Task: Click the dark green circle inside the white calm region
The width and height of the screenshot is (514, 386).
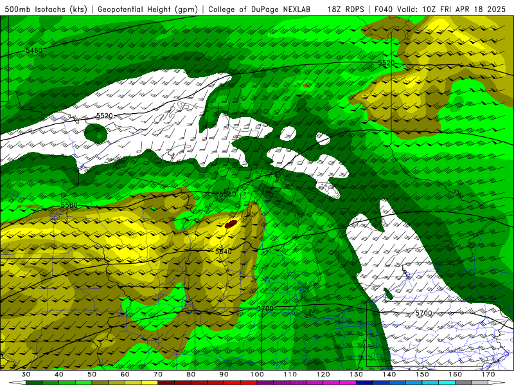Action: point(96,133)
